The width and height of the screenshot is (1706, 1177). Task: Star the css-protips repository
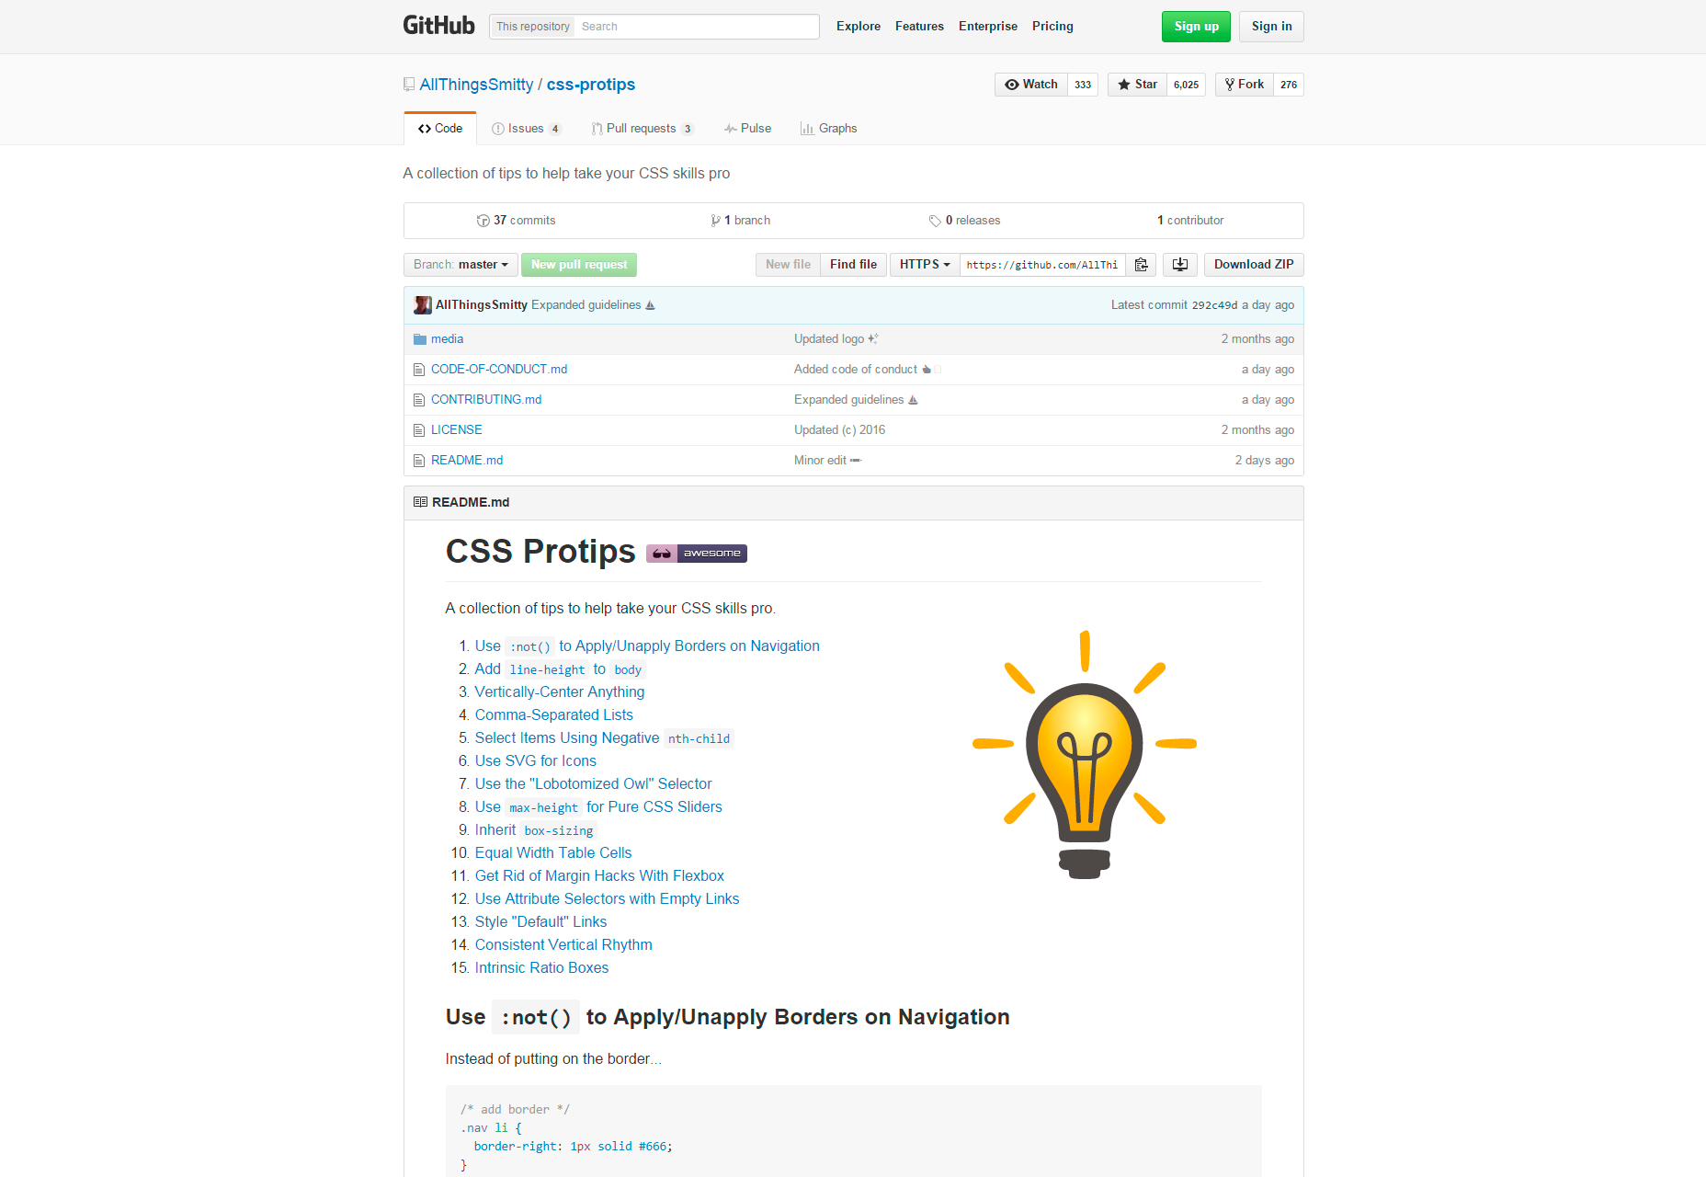pos(1137,85)
